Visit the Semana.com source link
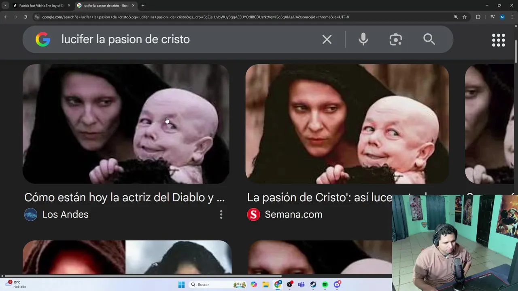 click(x=293, y=214)
